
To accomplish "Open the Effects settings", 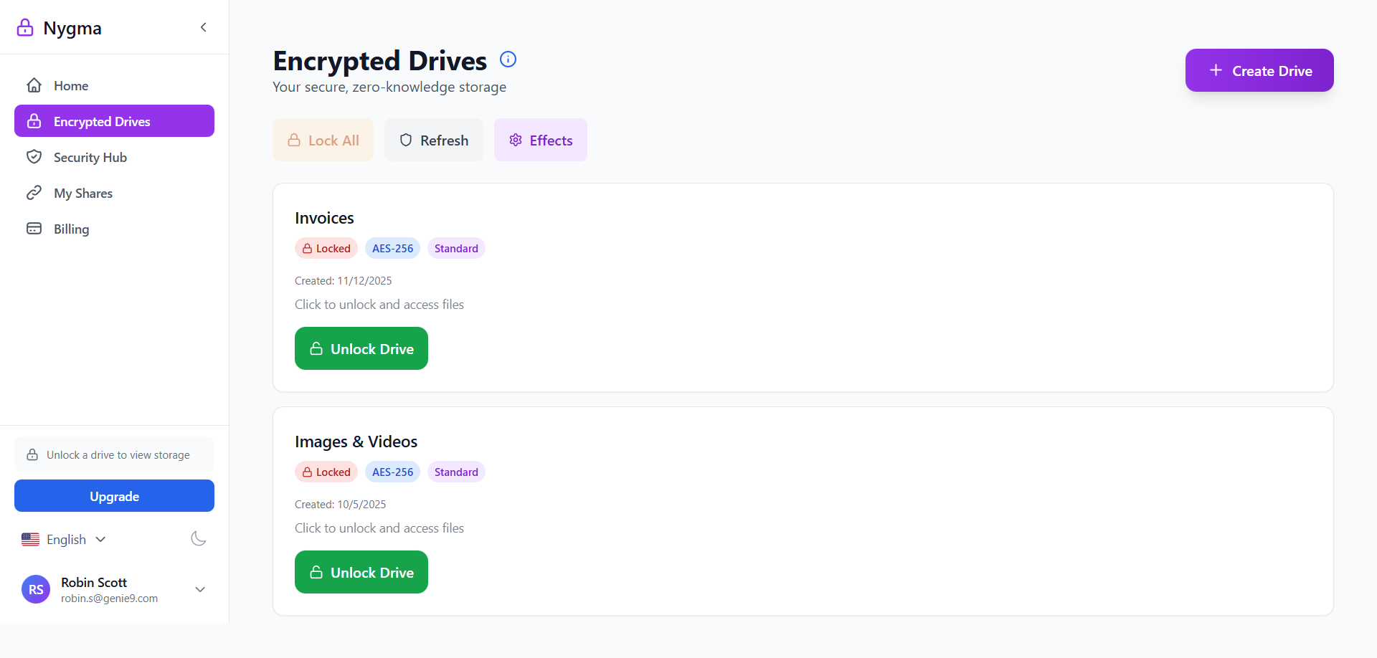I will [540, 140].
